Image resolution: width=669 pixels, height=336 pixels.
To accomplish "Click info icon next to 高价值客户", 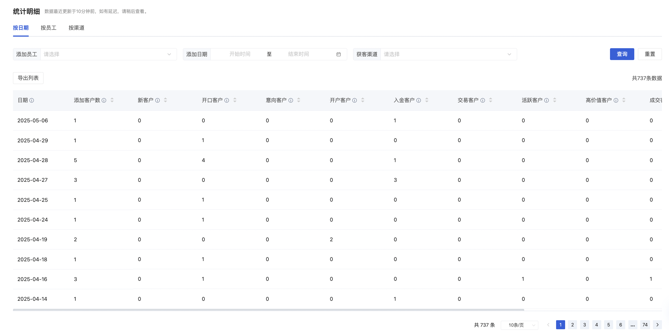I will click(616, 100).
